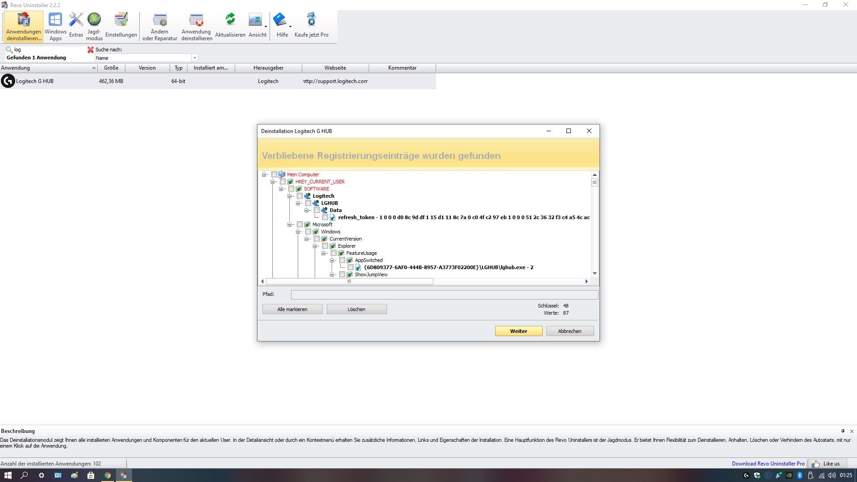Sort by Herausgeber column header
This screenshot has width=857, height=482.
pos(268,68)
